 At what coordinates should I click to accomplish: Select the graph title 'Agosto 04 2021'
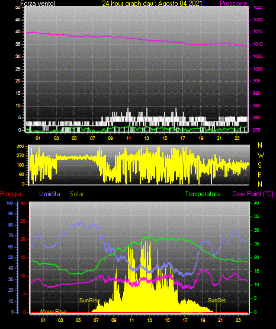click(x=179, y=4)
